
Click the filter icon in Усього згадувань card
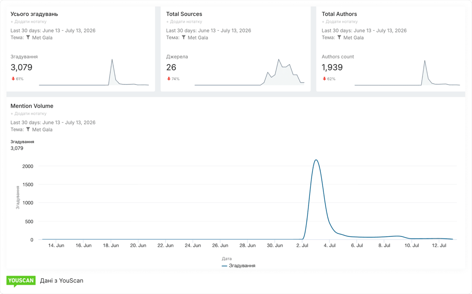pos(28,37)
